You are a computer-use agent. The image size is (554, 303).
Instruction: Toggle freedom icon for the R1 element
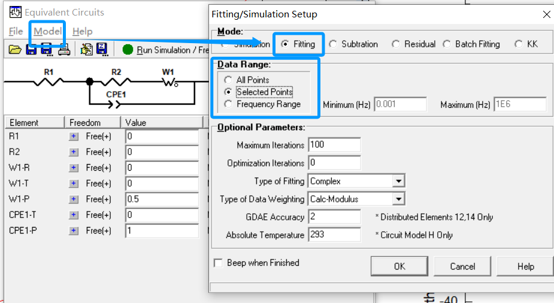tap(74, 137)
